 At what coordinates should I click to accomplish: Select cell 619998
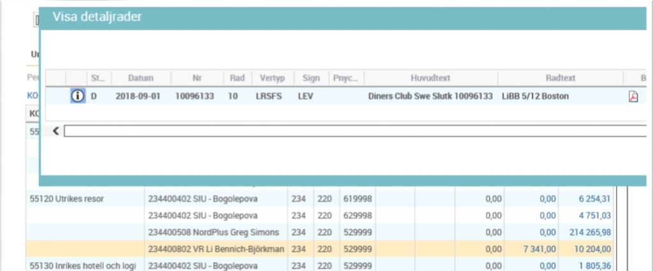[357, 199]
